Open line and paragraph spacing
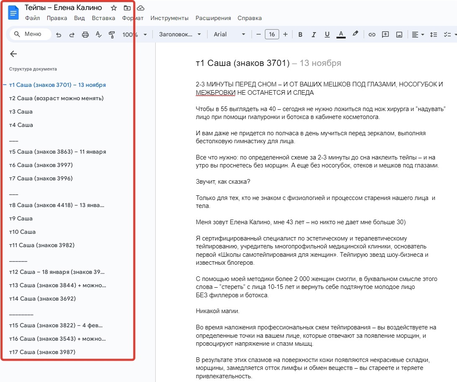Screen dimensions: 457x382 (434, 35)
